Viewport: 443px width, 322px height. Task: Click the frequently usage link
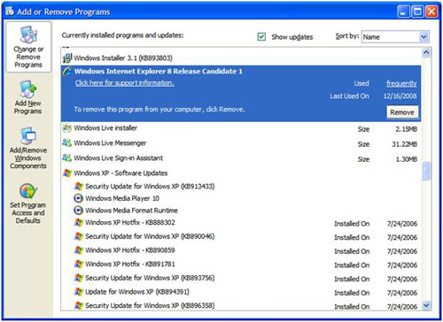click(401, 83)
